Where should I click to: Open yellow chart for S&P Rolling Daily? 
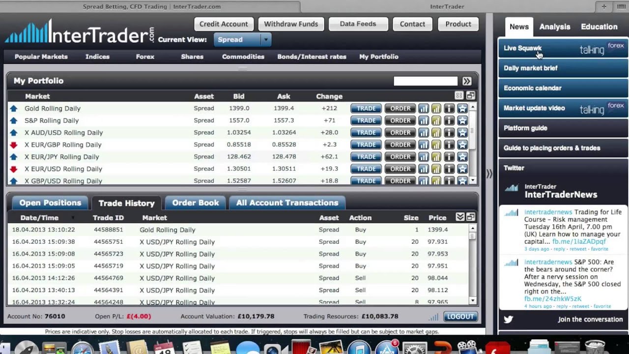pyautogui.click(x=436, y=120)
